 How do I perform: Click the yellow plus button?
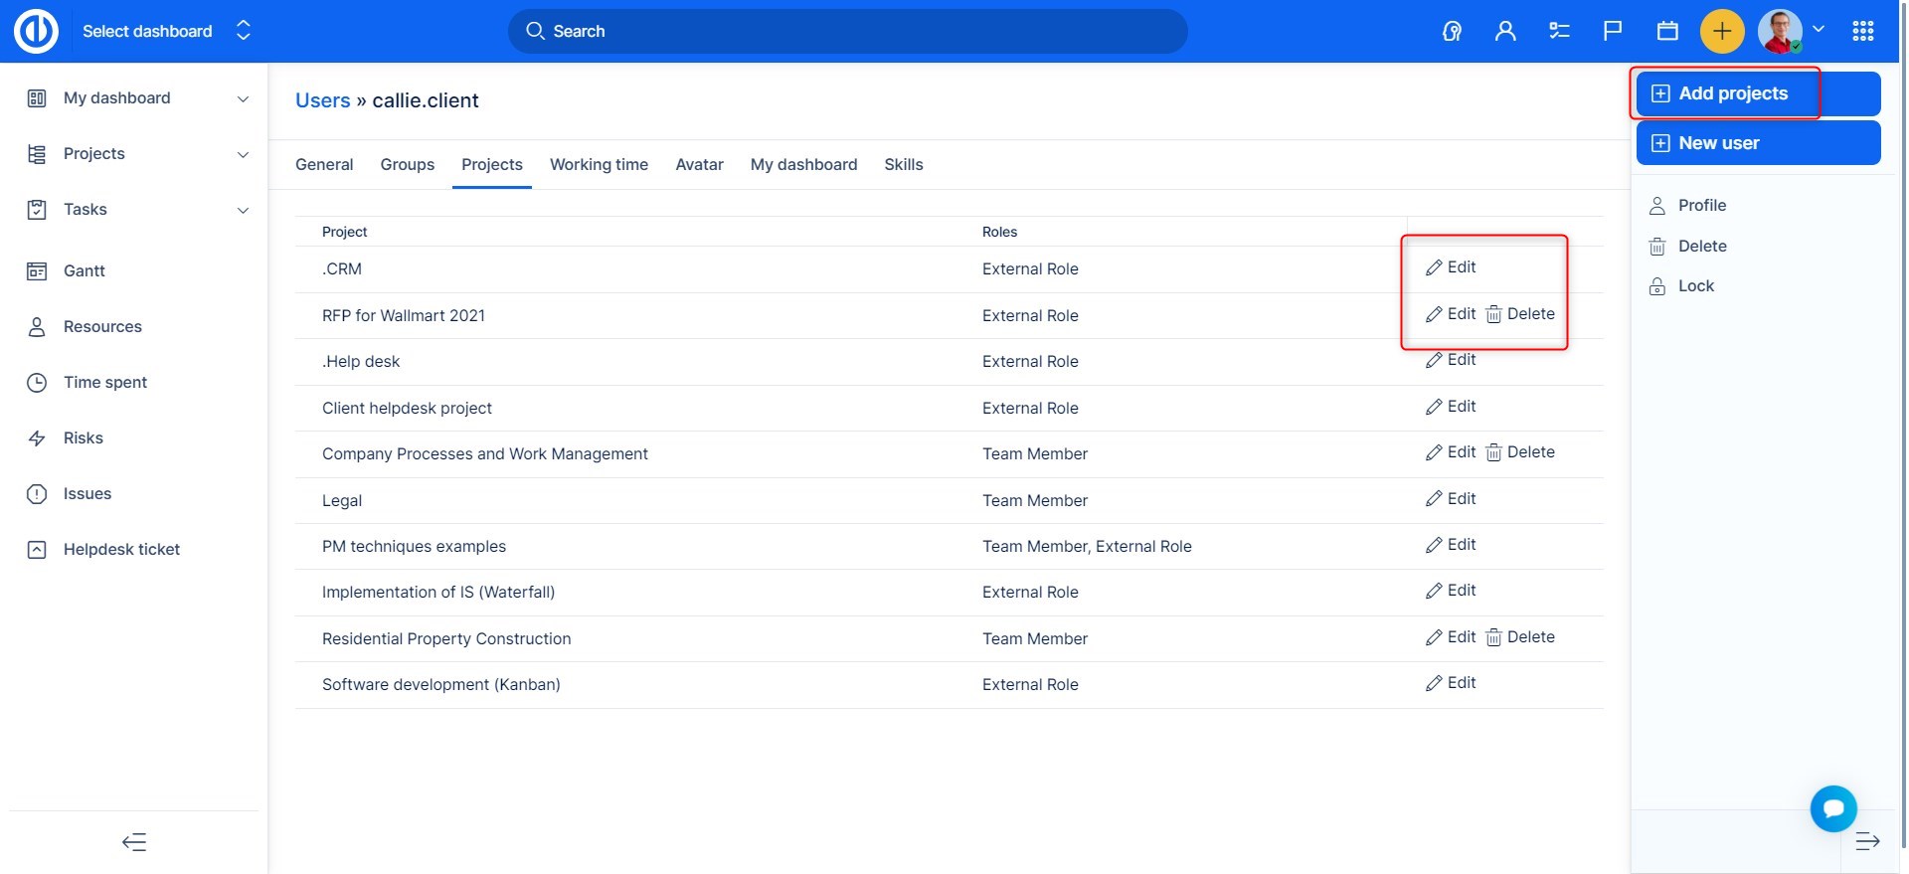pyautogui.click(x=1722, y=32)
